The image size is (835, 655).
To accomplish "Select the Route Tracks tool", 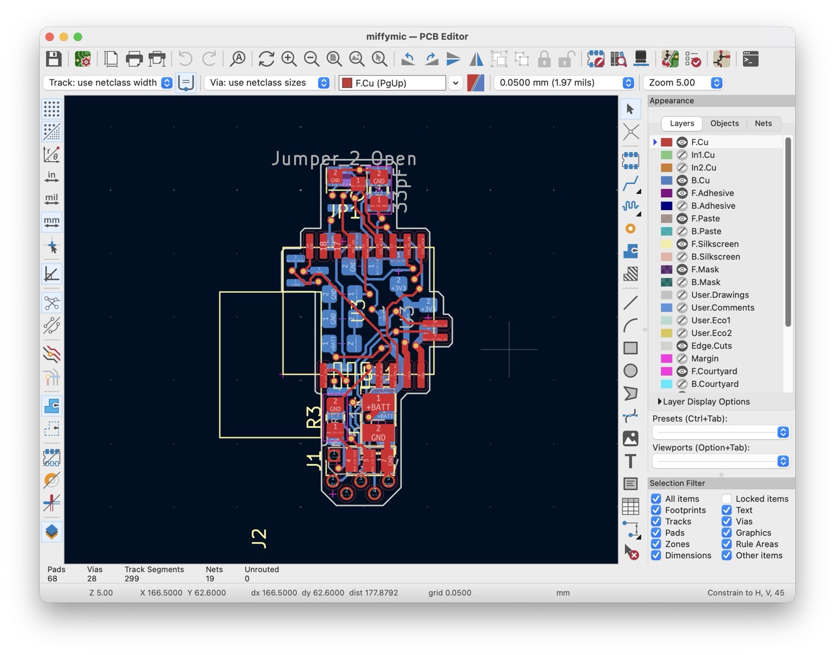I will click(630, 184).
